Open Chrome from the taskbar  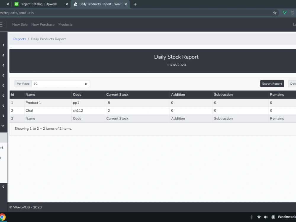click(x=2, y=217)
